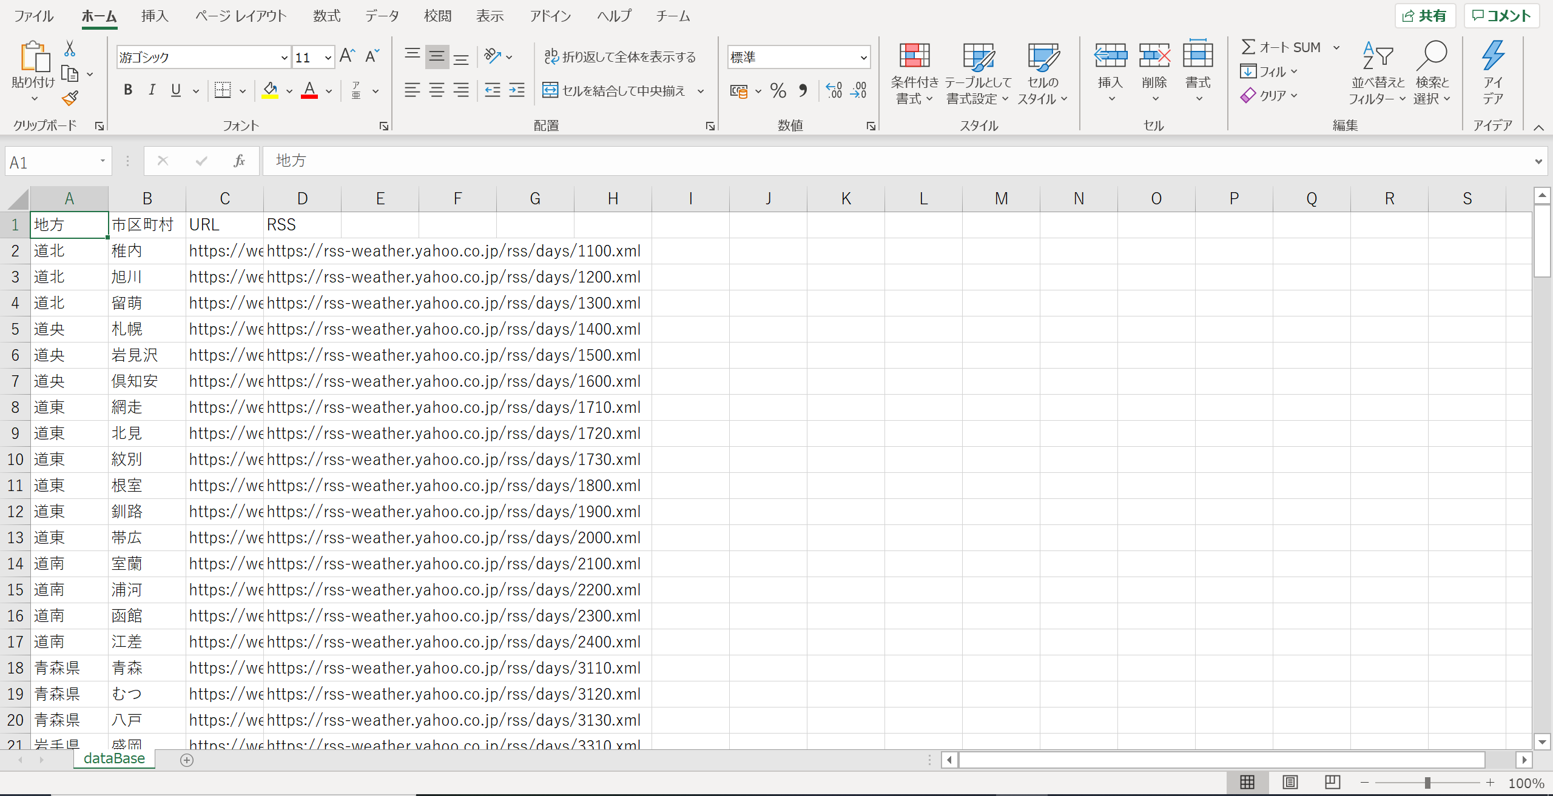Click the AutoSum (オート SUM) icon
Image resolution: width=1553 pixels, height=796 pixels.
click(1249, 47)
